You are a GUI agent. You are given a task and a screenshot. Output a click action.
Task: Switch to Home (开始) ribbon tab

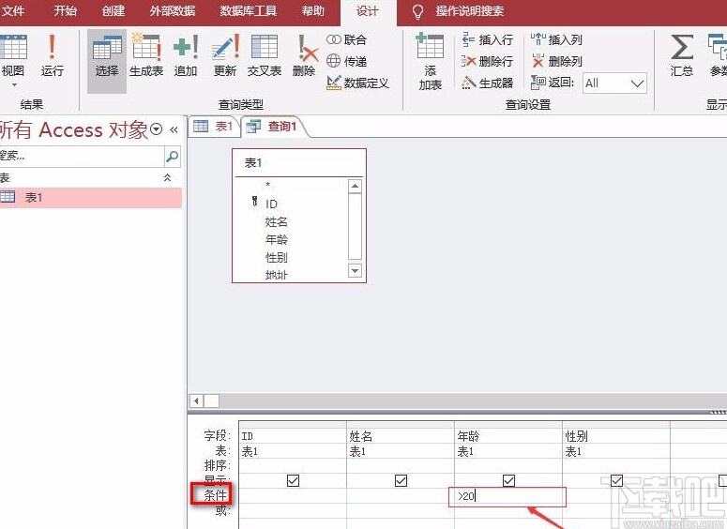pyautogui.click(x=65, y=10)
